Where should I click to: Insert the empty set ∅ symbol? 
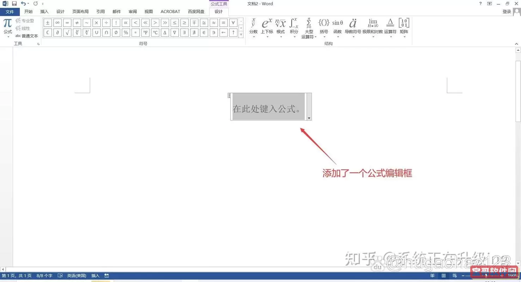[x=116, y=33]
